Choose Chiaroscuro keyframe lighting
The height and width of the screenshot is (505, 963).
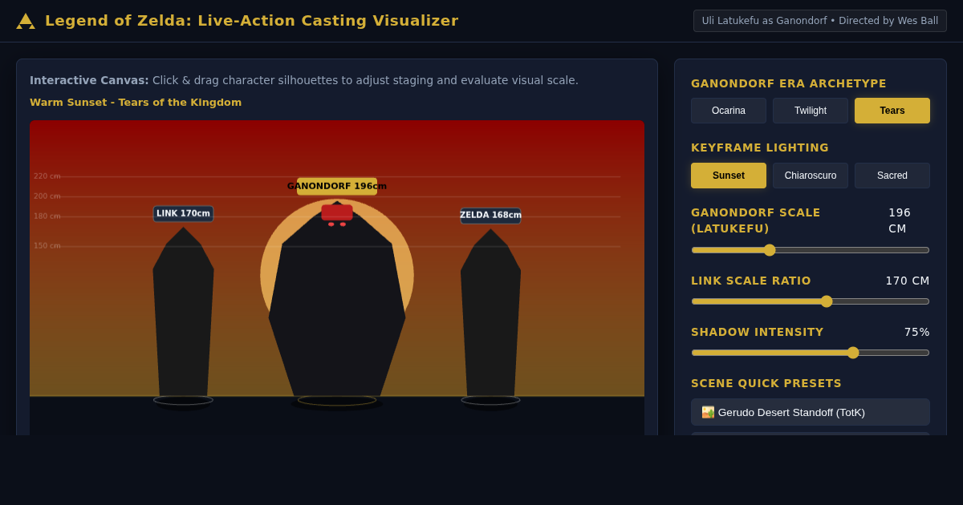811,176
